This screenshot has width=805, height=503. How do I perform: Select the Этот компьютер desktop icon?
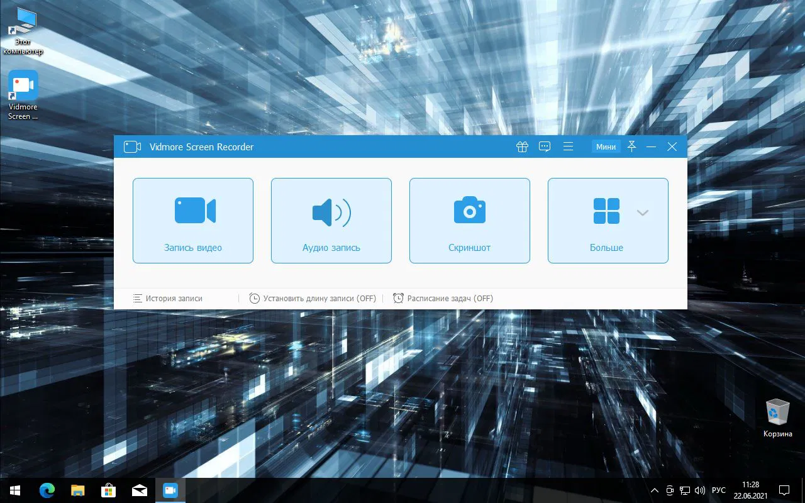(23, 31)
